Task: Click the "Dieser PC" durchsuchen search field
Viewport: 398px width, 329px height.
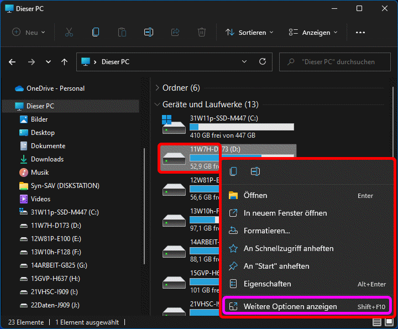Action: 337,62
